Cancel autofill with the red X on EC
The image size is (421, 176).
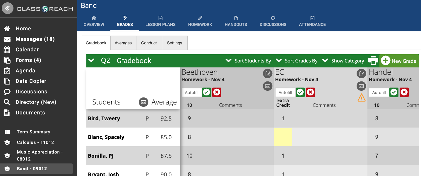(310, 92)
